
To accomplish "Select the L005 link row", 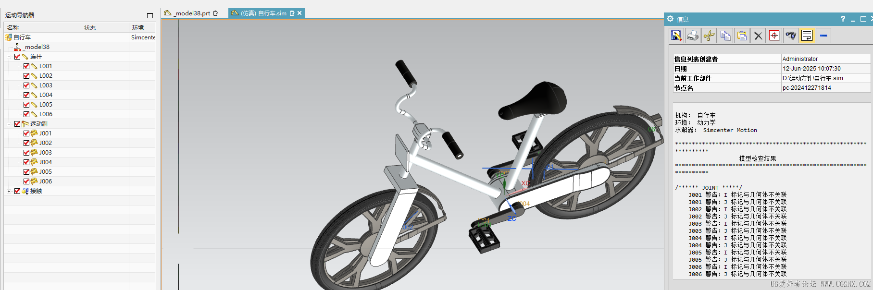I will pos(80,104).
